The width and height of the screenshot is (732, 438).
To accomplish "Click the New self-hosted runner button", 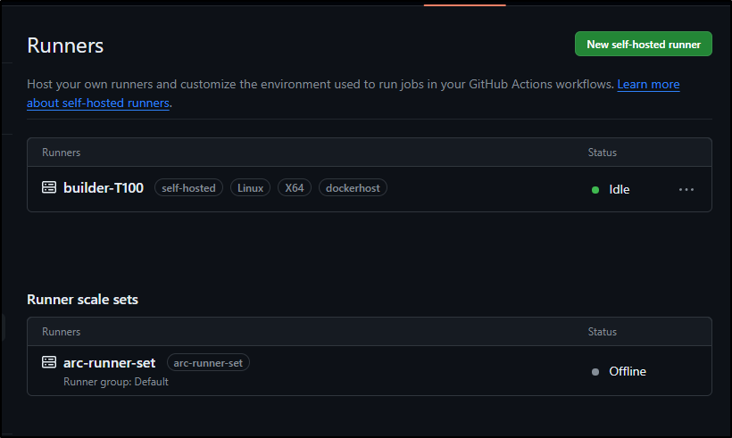I will [x=644, y=44].
